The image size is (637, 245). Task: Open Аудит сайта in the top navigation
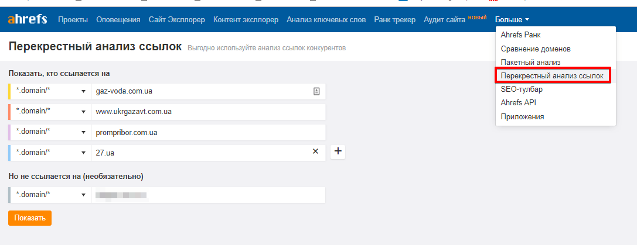(x=445, y=20)
